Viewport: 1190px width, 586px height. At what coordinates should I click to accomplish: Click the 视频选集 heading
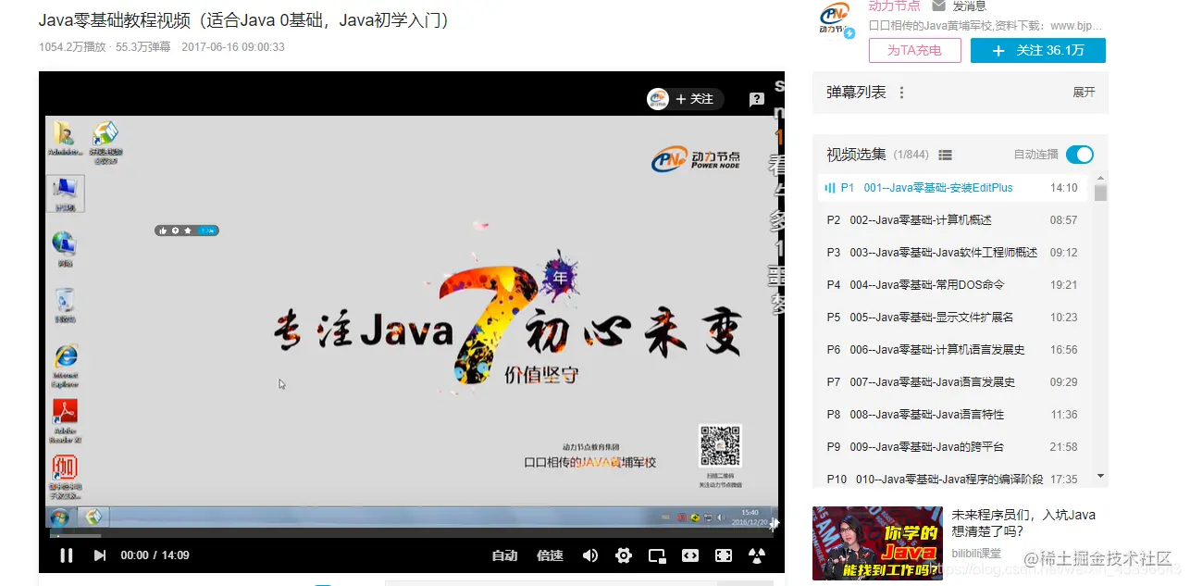coord(856,155)
